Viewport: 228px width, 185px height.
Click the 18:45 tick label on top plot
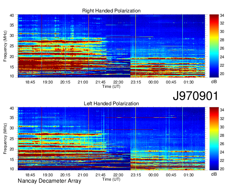[30, 82]
